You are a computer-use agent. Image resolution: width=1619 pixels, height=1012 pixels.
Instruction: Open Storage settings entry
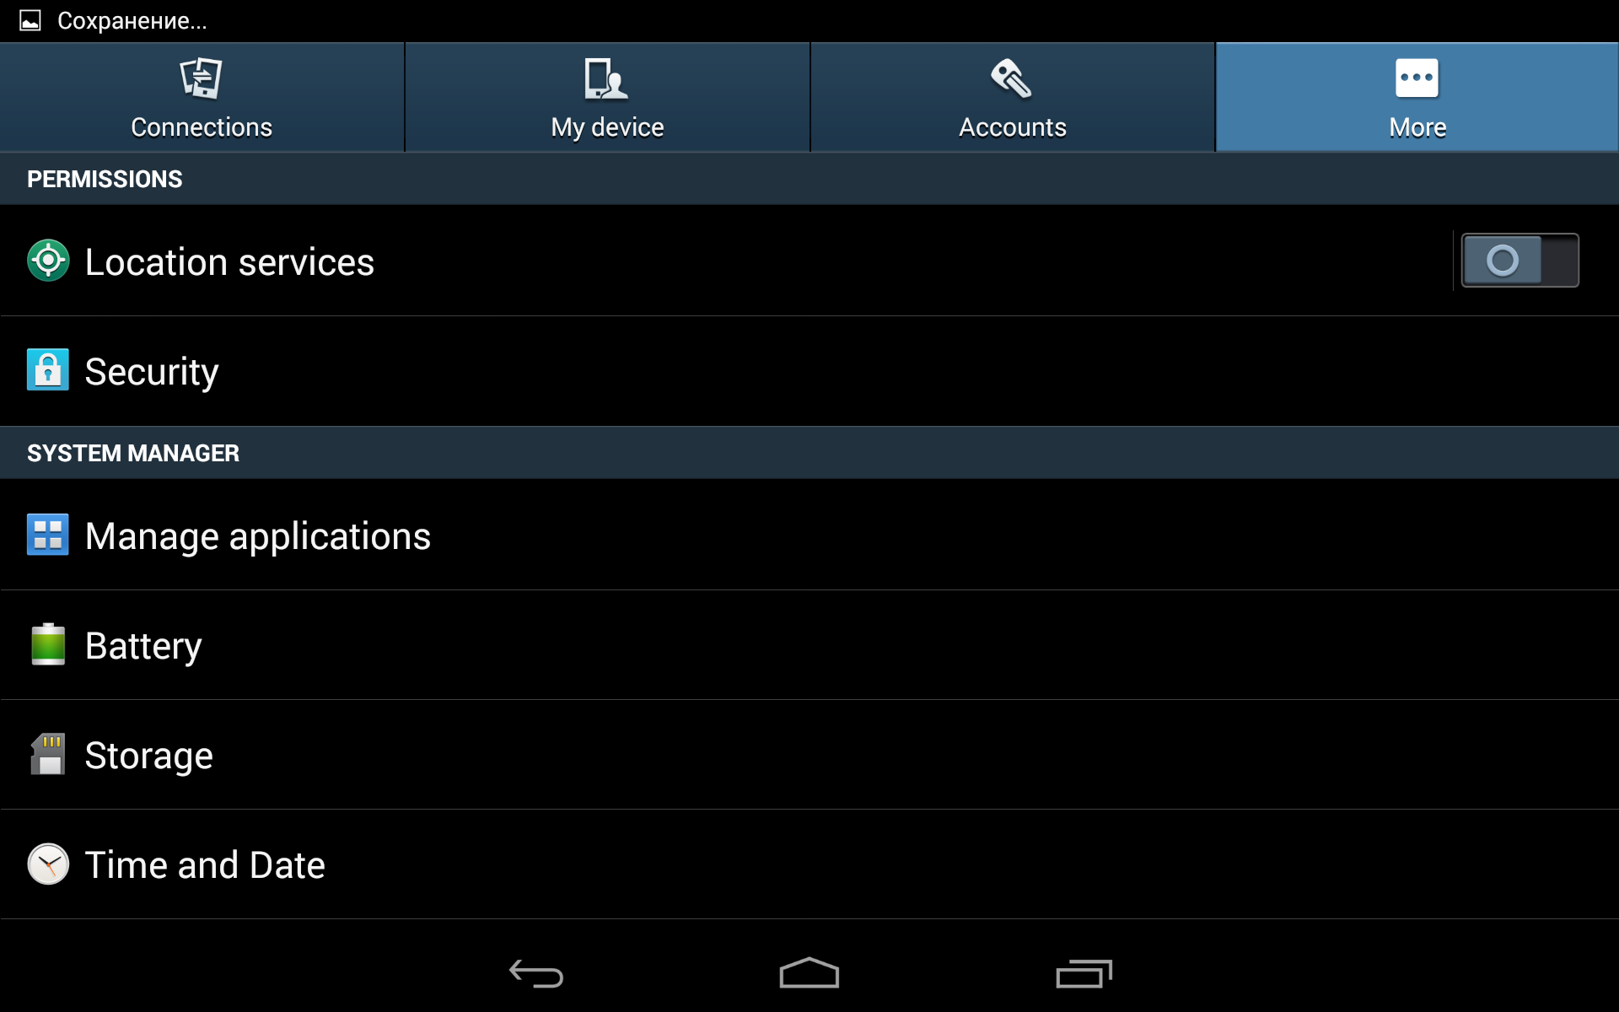pos(809,755)
